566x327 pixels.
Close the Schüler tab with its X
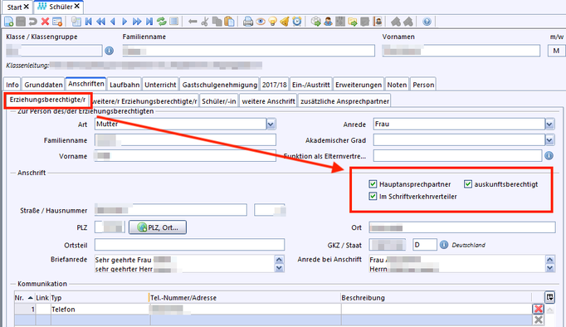point(77,7)
